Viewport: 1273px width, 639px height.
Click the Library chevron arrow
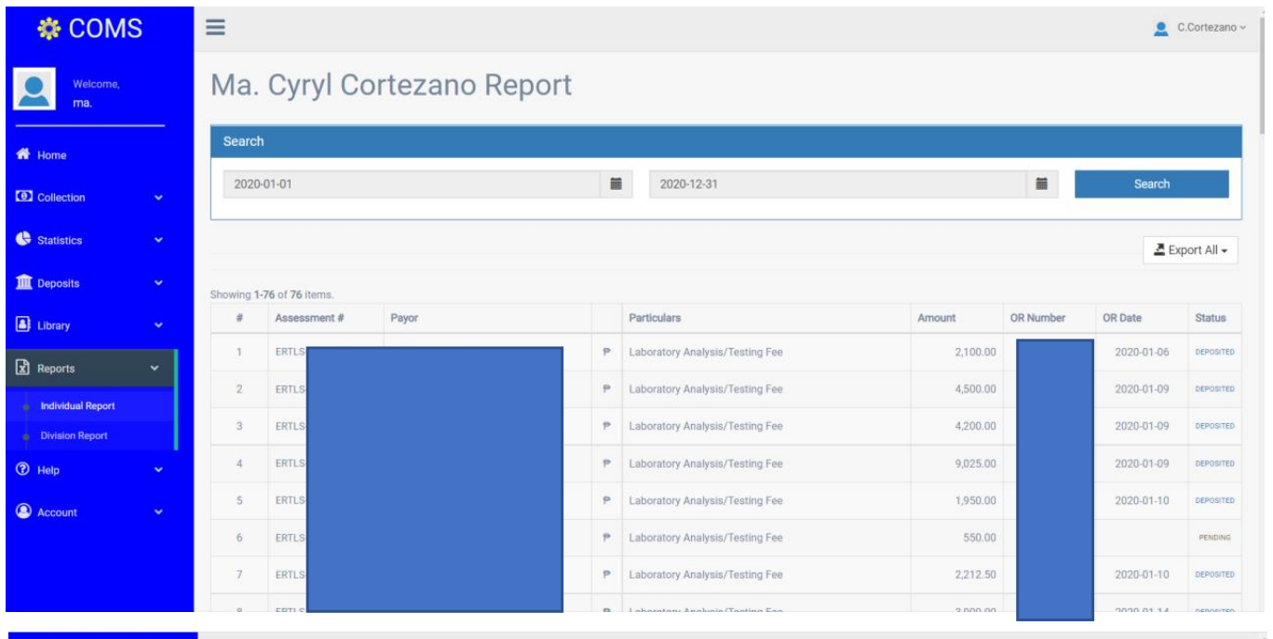[x=158, y=326]
